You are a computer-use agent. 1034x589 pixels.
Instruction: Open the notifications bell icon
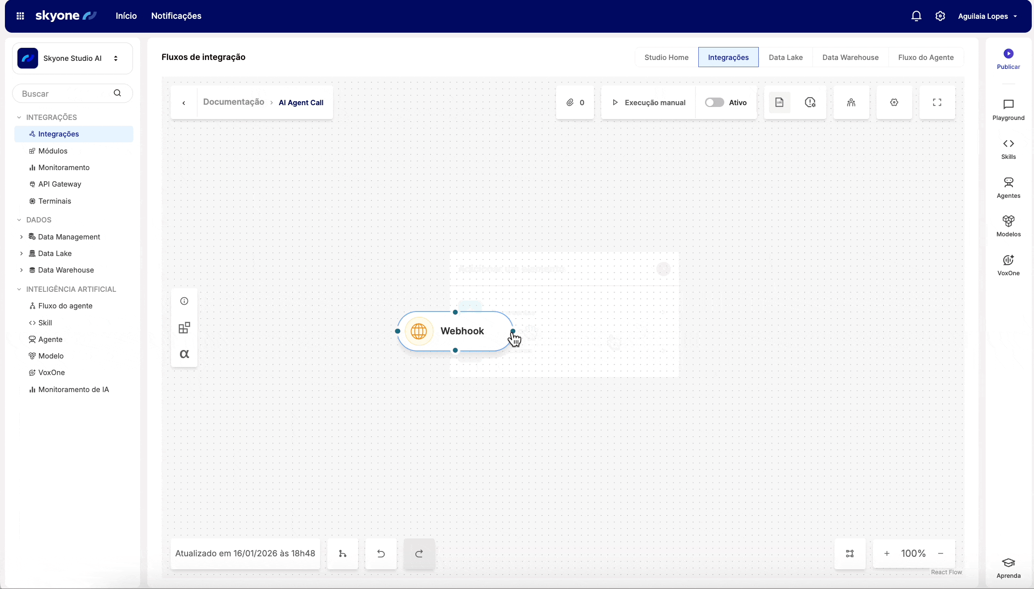(916, 16)
